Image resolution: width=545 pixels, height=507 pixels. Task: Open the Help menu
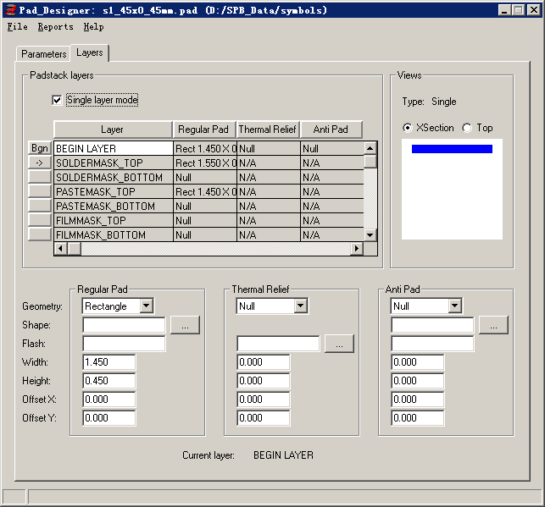point(93,27)
